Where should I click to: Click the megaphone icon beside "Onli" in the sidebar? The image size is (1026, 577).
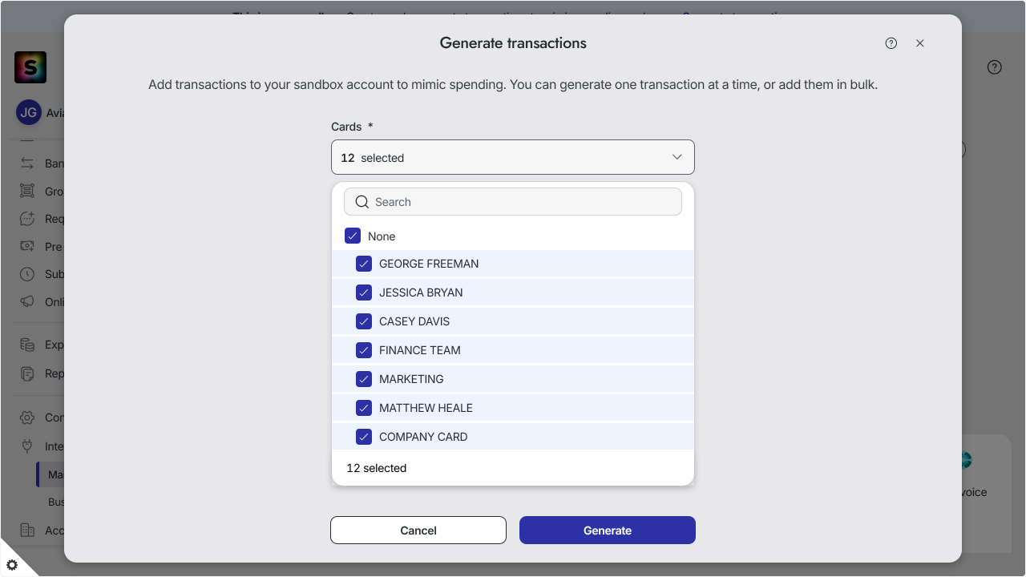[27, 302]
